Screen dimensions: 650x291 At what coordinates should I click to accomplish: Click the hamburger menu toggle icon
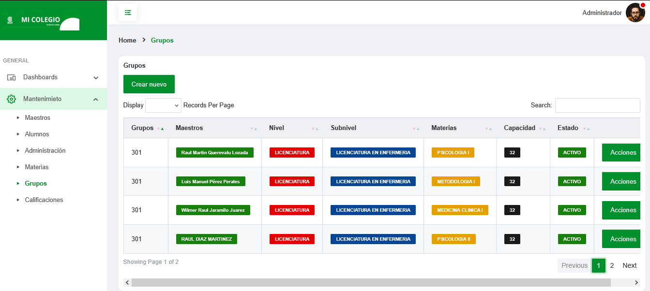[128, 13]
